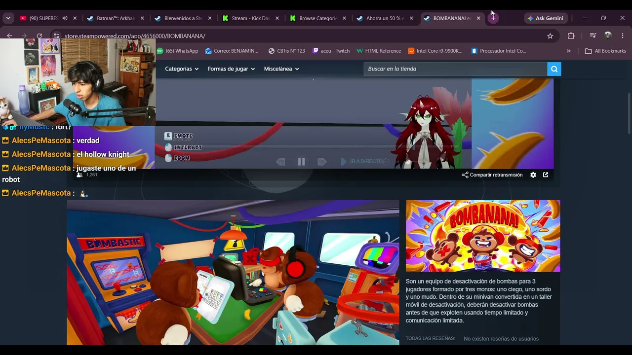Mute the YouTube tab audio icon
Viewport: 632px width, 355px height.
(x=65, y=18)
